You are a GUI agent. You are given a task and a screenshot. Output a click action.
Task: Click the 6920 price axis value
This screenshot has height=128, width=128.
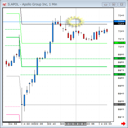coord(121,109)
